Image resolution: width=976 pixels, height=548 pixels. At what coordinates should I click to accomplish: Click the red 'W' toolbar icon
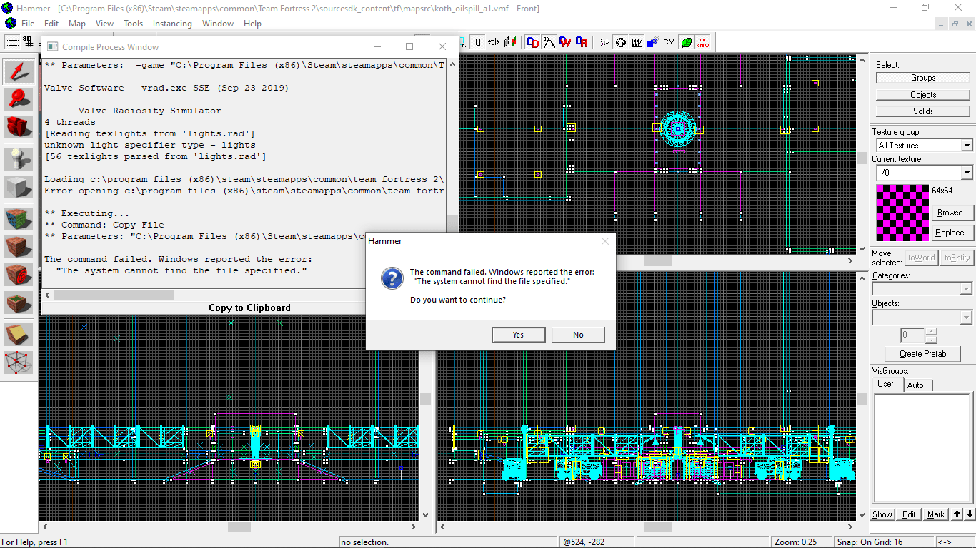click(x=565, y=42)
